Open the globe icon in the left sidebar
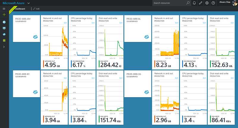Image resolution: width=238 pixels, height=128 pixels. [4, 22]
